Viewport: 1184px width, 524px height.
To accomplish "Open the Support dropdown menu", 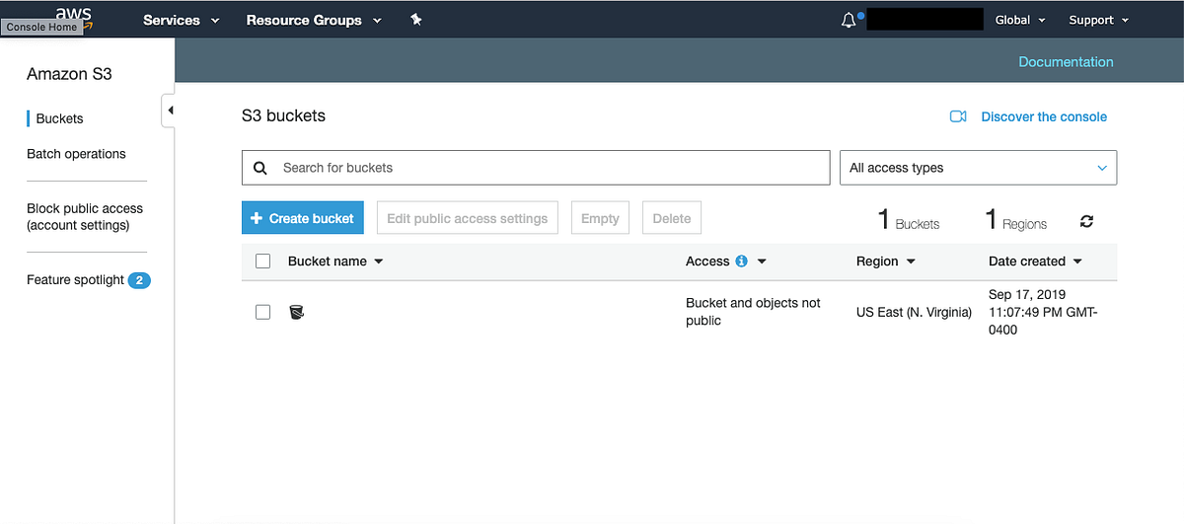I will [1098, 20].
